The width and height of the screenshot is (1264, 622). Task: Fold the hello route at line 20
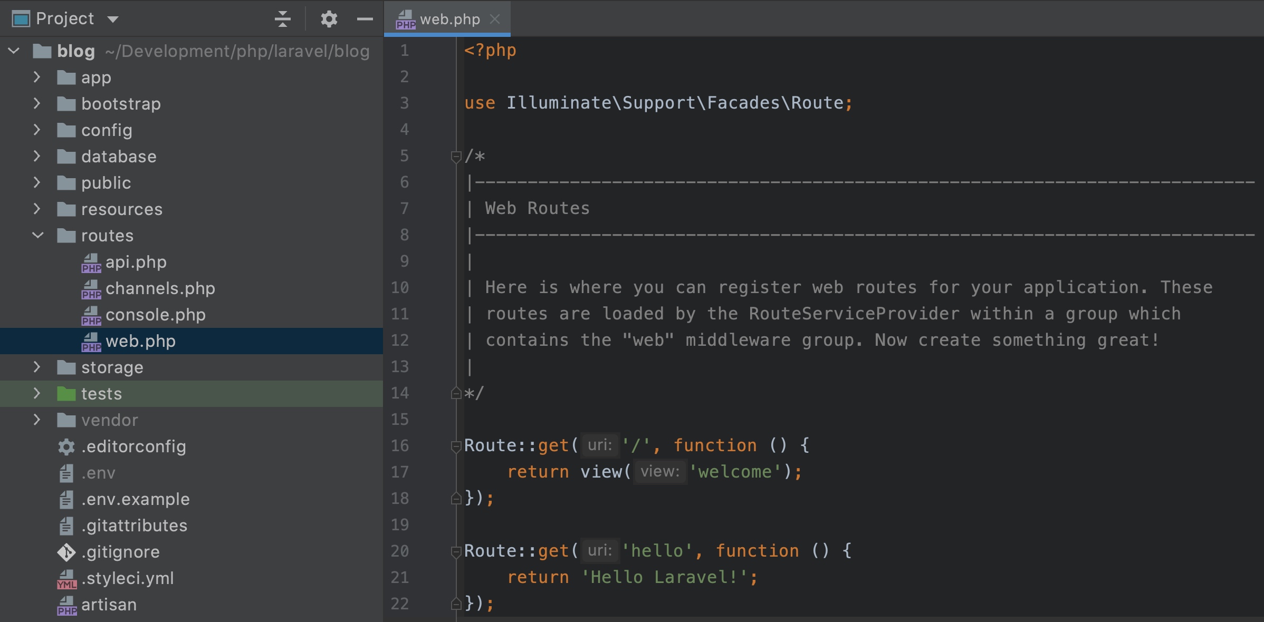tap(456, 552)
